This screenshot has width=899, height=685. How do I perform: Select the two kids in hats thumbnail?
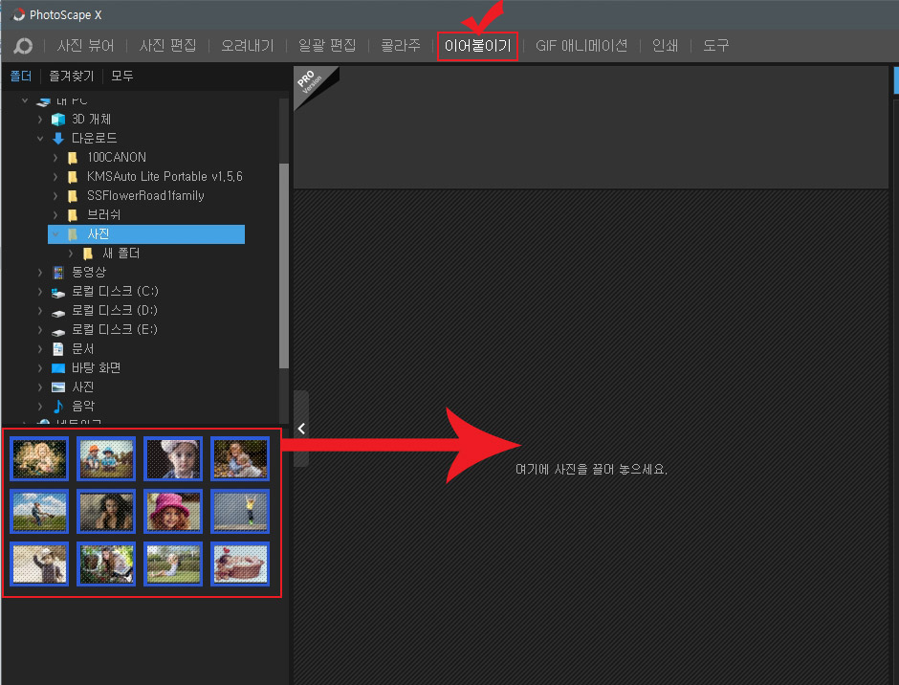(x=106, y=458)
